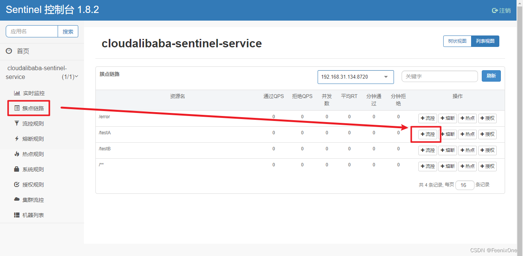Click the lock icon for 系统规则

click(x=17, y=169)
